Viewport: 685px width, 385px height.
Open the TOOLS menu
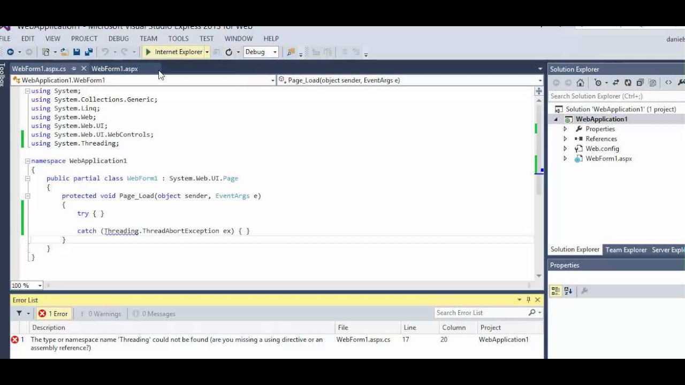(x=178, y=38)
